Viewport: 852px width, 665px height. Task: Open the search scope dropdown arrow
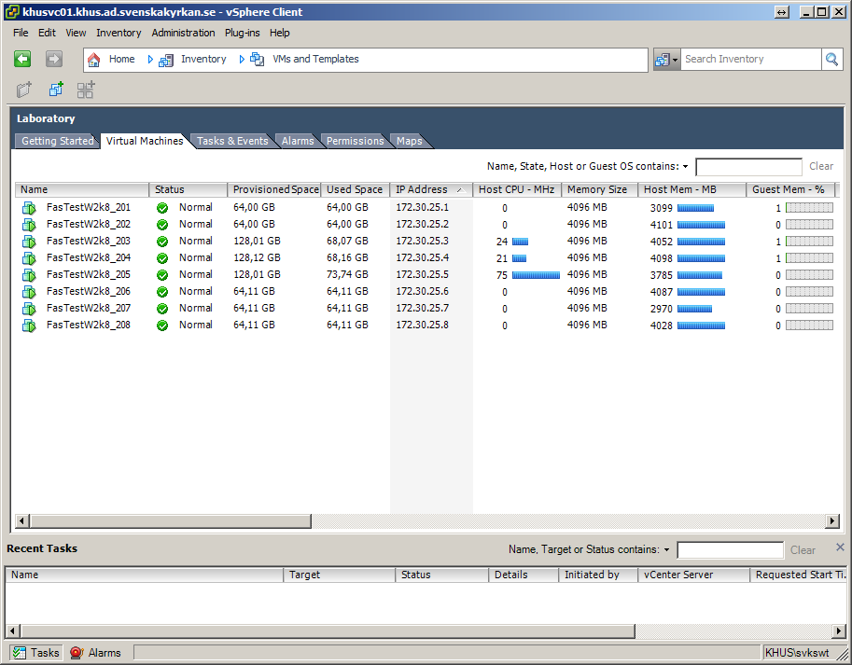(x=675, y=60)
